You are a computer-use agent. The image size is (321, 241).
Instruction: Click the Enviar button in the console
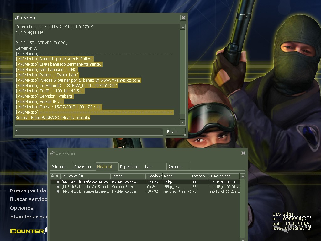pyautogui.click(x=175, y=131)
